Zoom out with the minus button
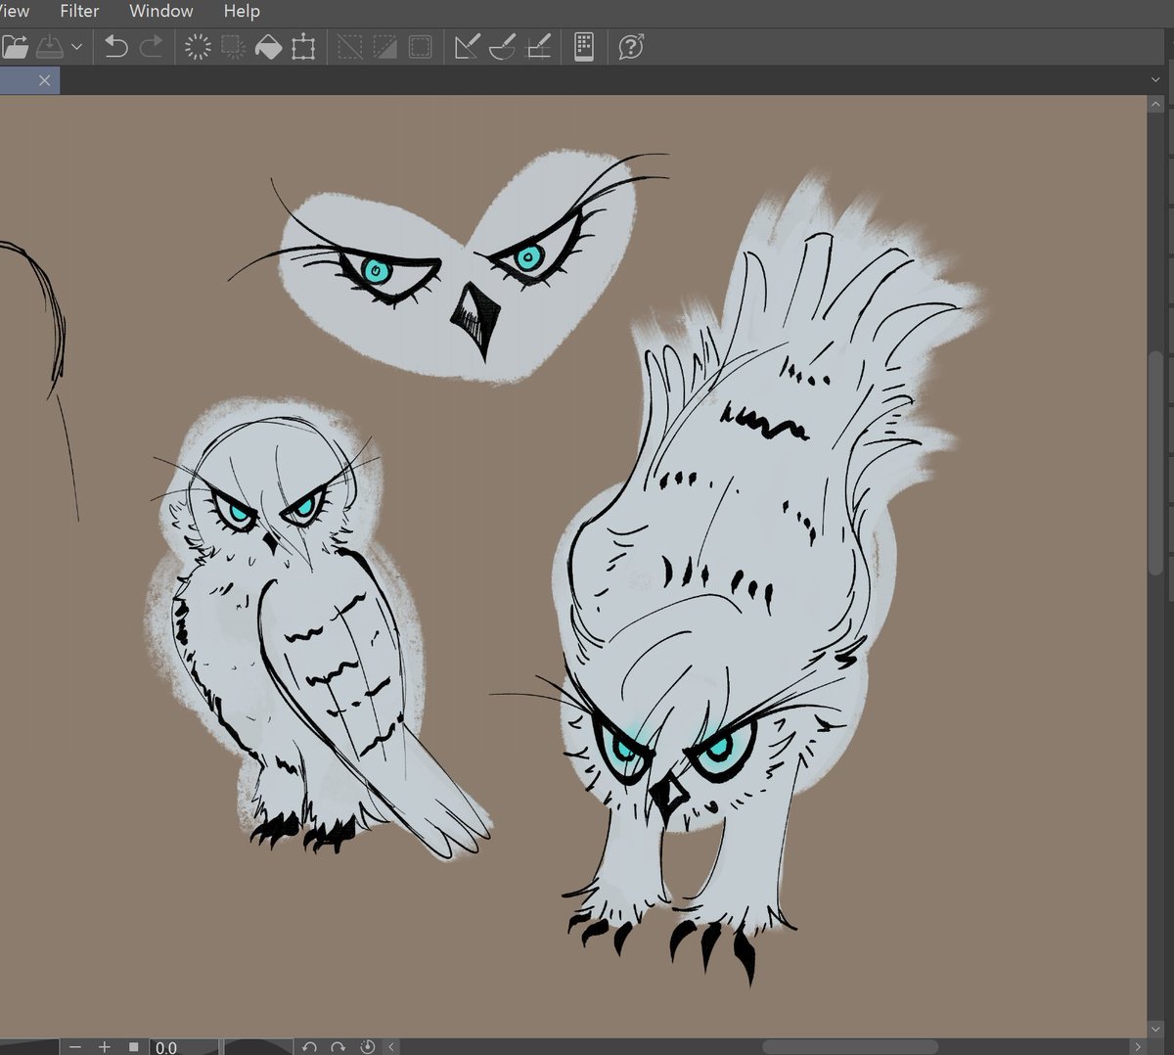The width and height of the screenshot is (1174, 1055). point(75,1047)
